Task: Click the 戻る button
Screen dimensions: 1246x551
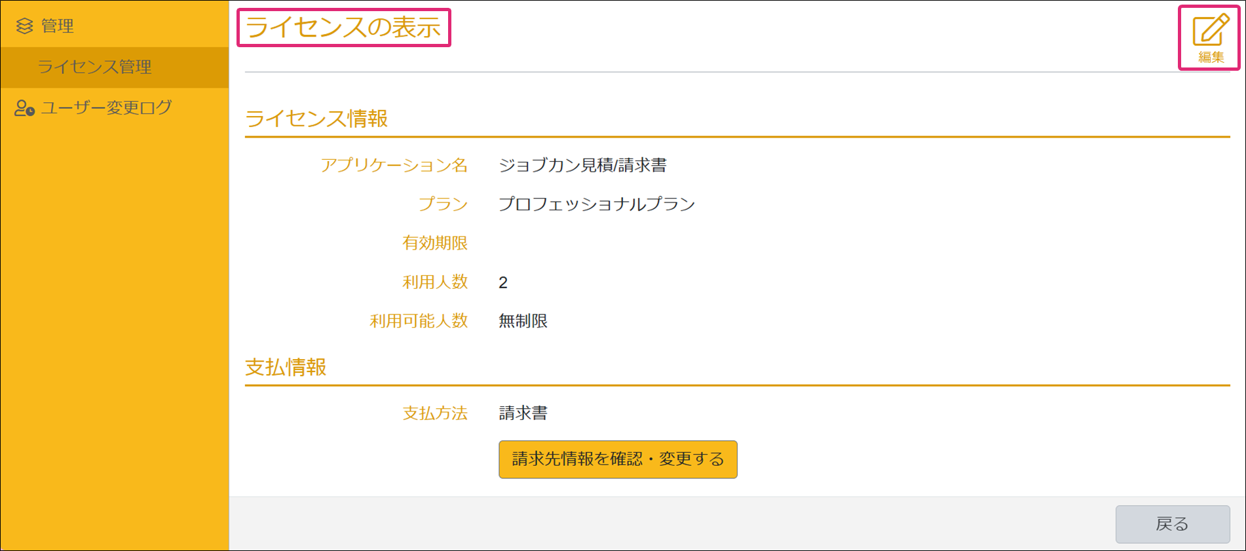Action: [x=1172, y=524]
